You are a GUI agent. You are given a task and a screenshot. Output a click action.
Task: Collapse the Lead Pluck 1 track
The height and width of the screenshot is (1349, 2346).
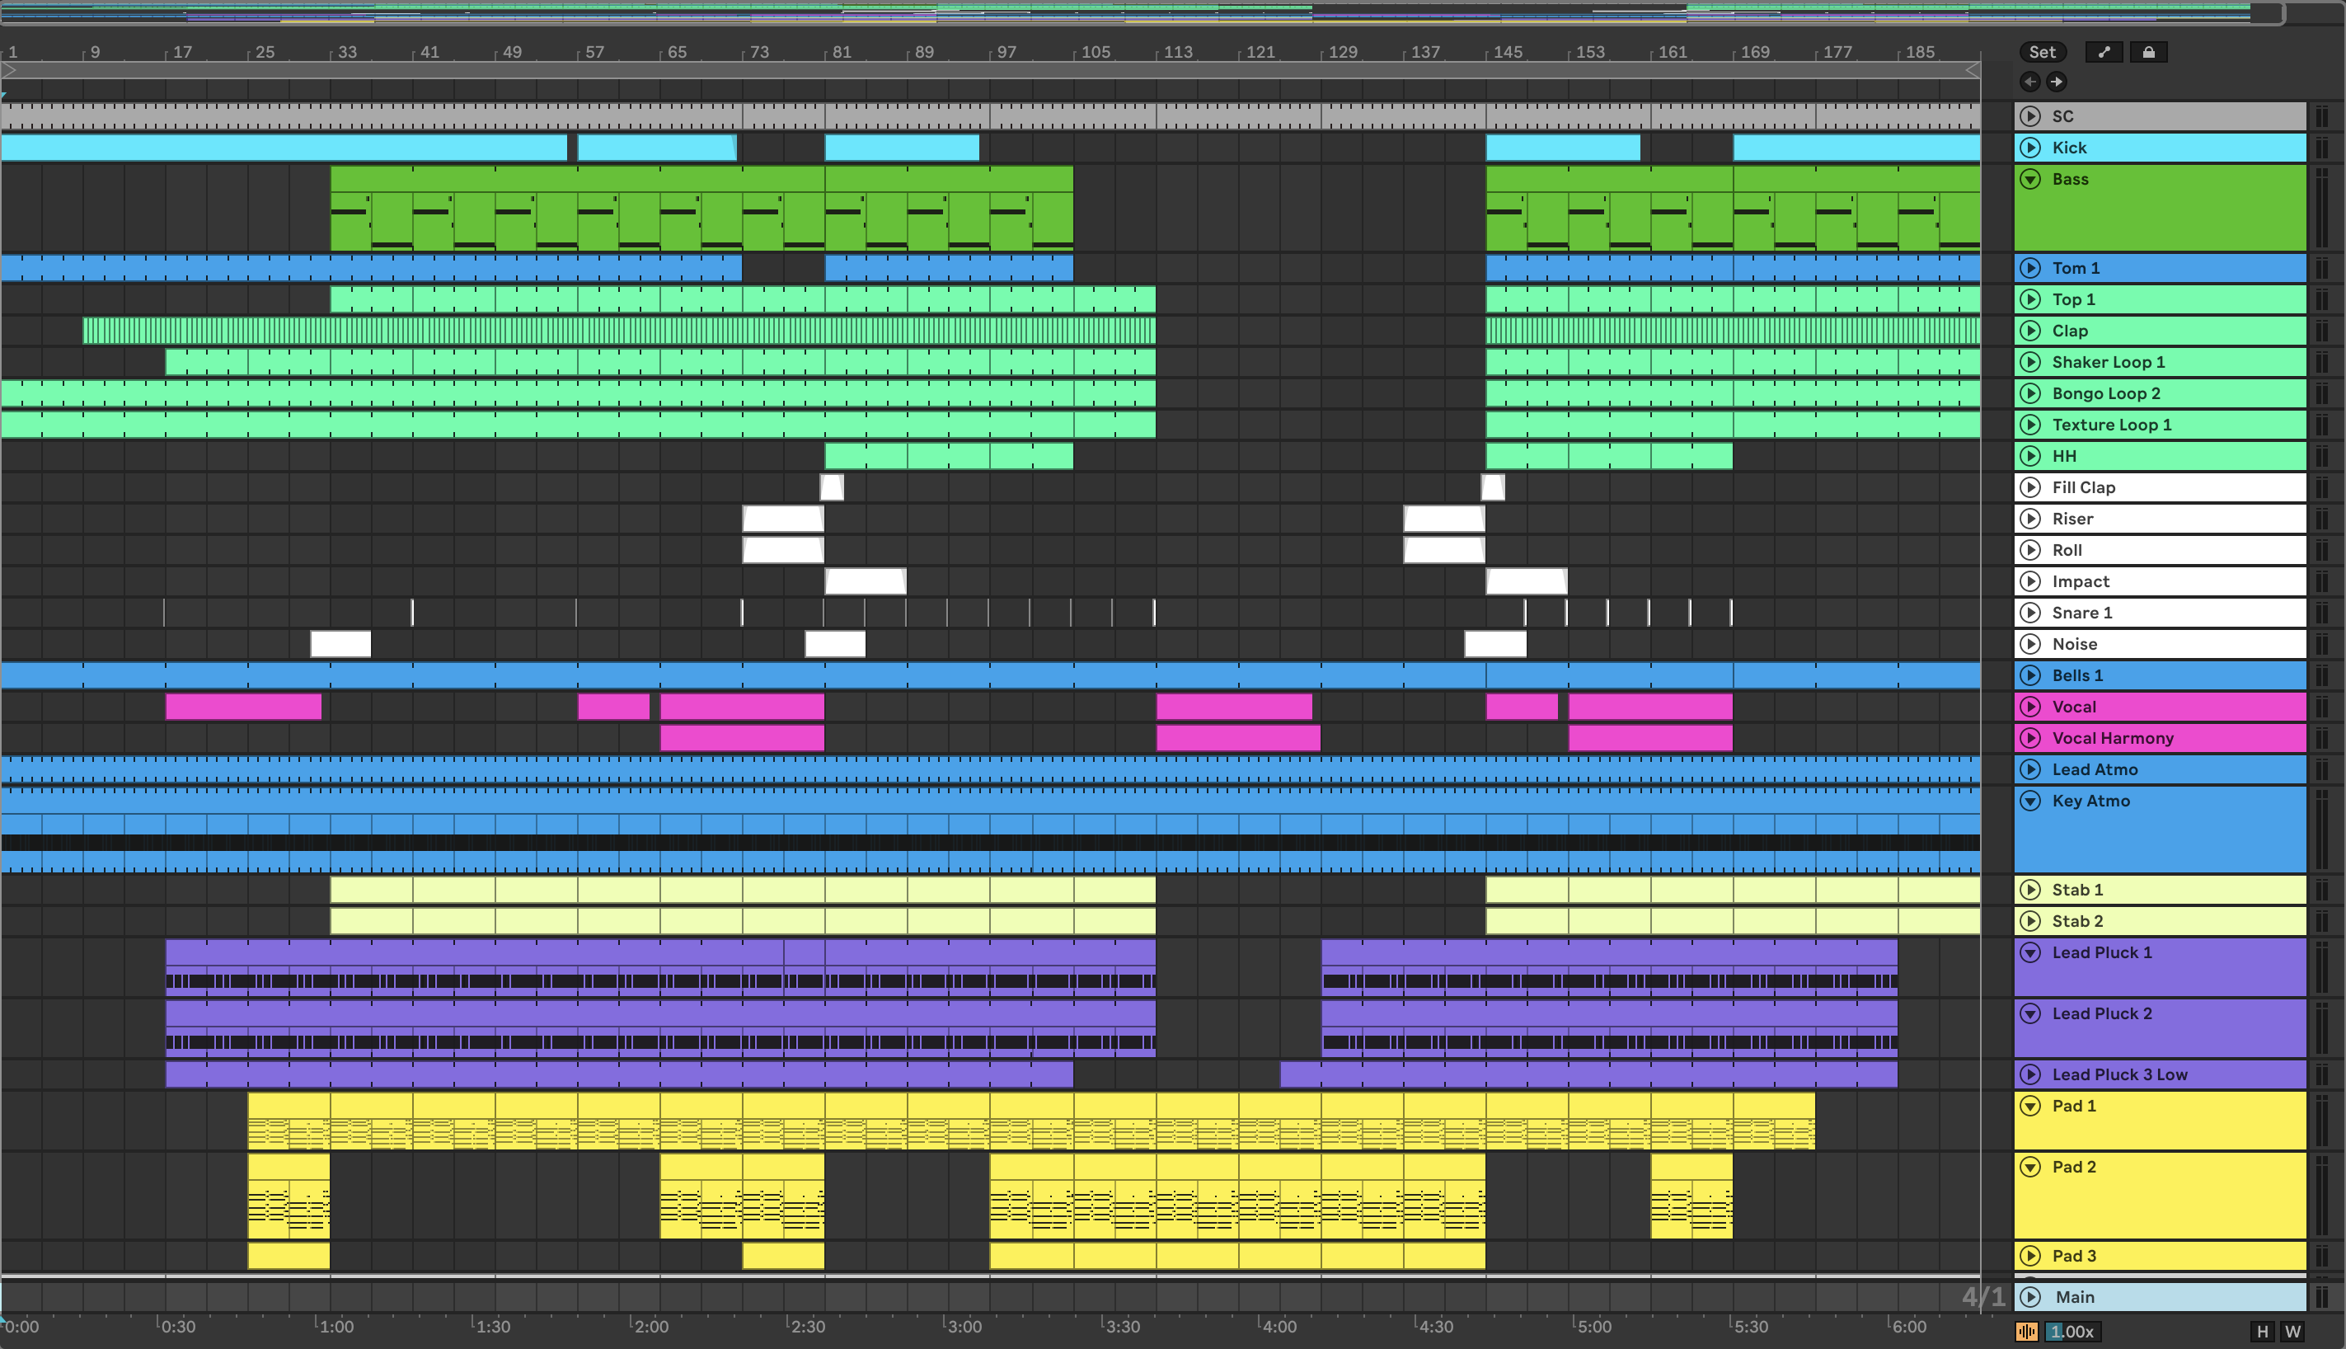(x=2030, y=952)
